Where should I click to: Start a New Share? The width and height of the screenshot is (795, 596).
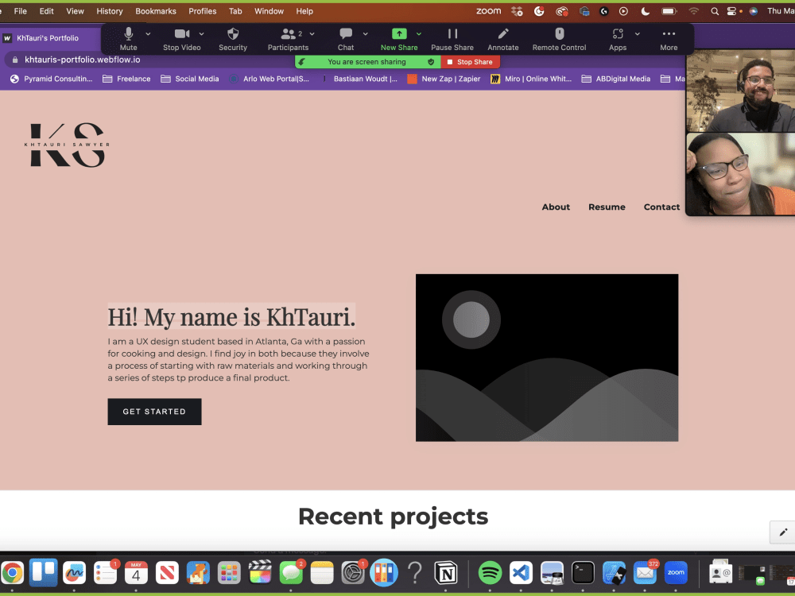tap(399, 38)
